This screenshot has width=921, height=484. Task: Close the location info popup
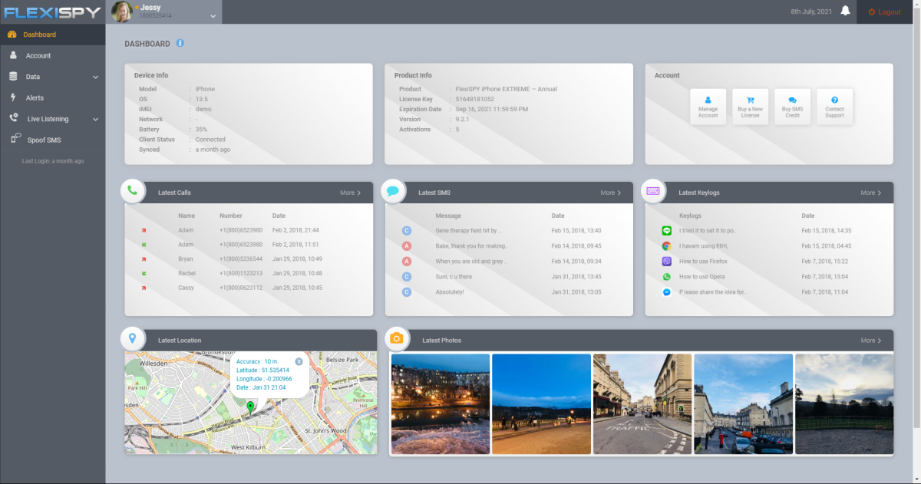click(x=299, y=361)
